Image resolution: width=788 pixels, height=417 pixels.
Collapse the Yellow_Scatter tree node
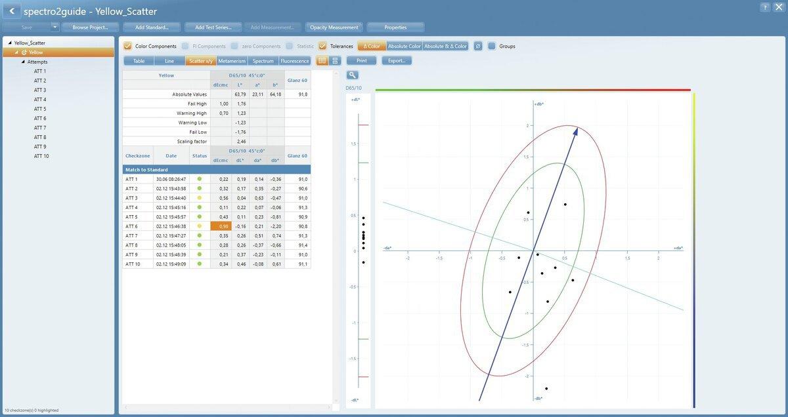pyautogui.click(x=10, y=43)
